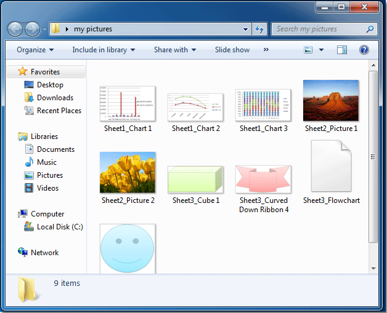This screenshot has width=387, height=313.
Task: Show hidden toolbar commands with chevron
Action: coord(266,50)
